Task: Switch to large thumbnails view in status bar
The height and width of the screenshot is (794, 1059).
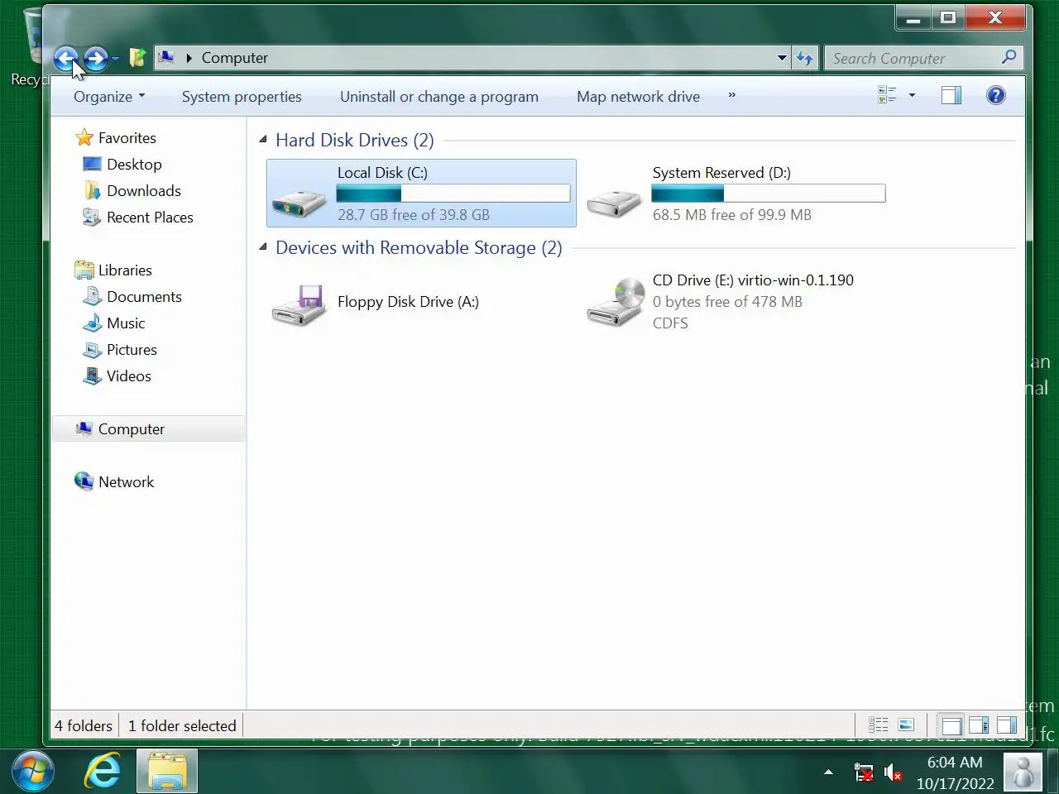Action: [906, 725]
